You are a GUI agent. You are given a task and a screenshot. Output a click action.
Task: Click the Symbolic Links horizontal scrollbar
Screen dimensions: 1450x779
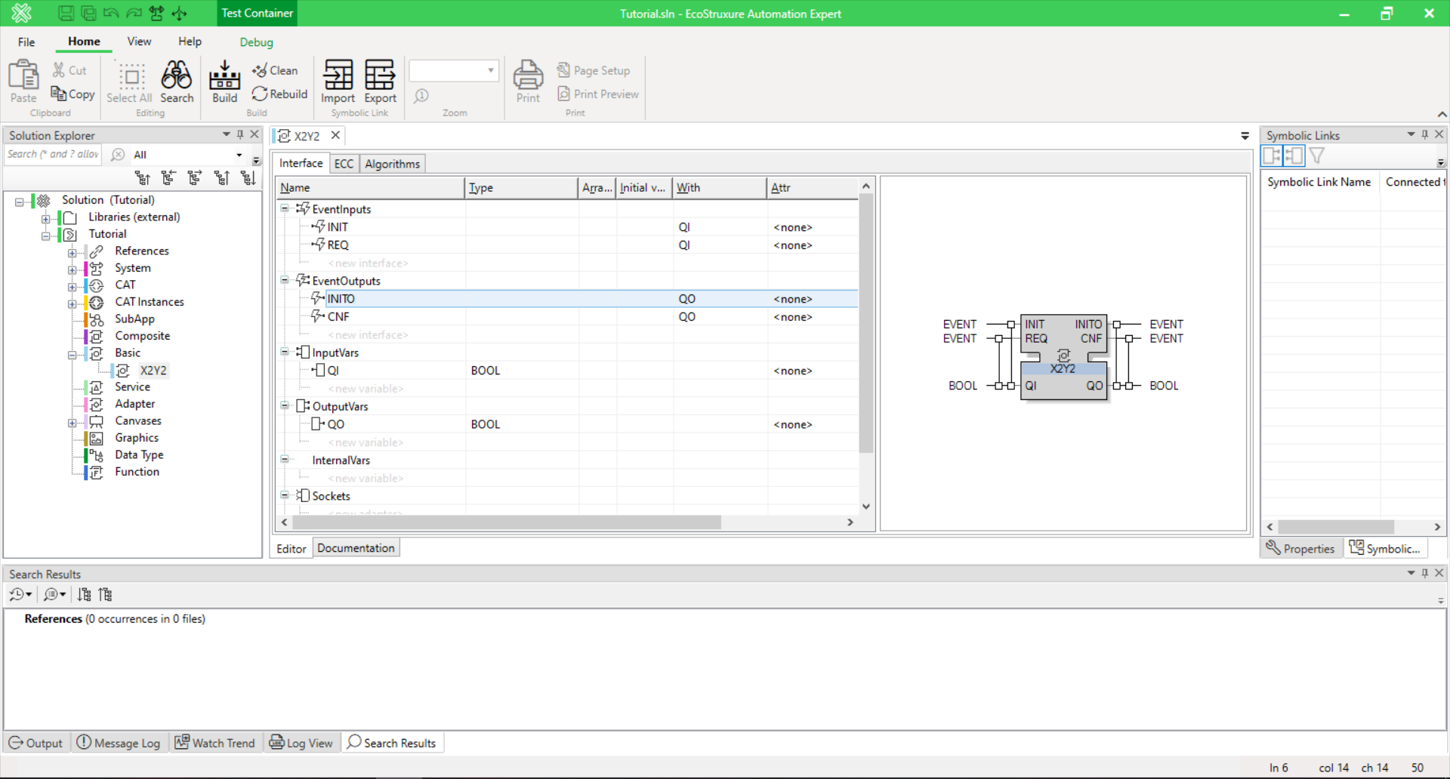click(x=1335, y=527)
